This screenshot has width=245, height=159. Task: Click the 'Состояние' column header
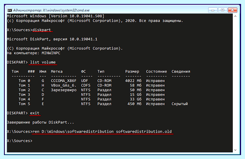(x=156, y=72)
